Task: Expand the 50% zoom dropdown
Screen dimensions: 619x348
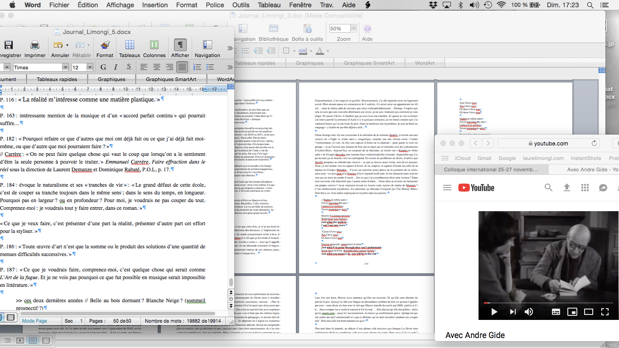Action: click(x=354, y=29)
